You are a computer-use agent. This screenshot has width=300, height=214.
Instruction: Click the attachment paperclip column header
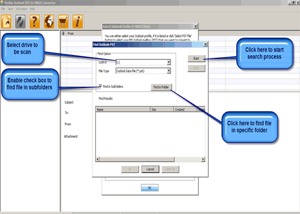(64, 34)
